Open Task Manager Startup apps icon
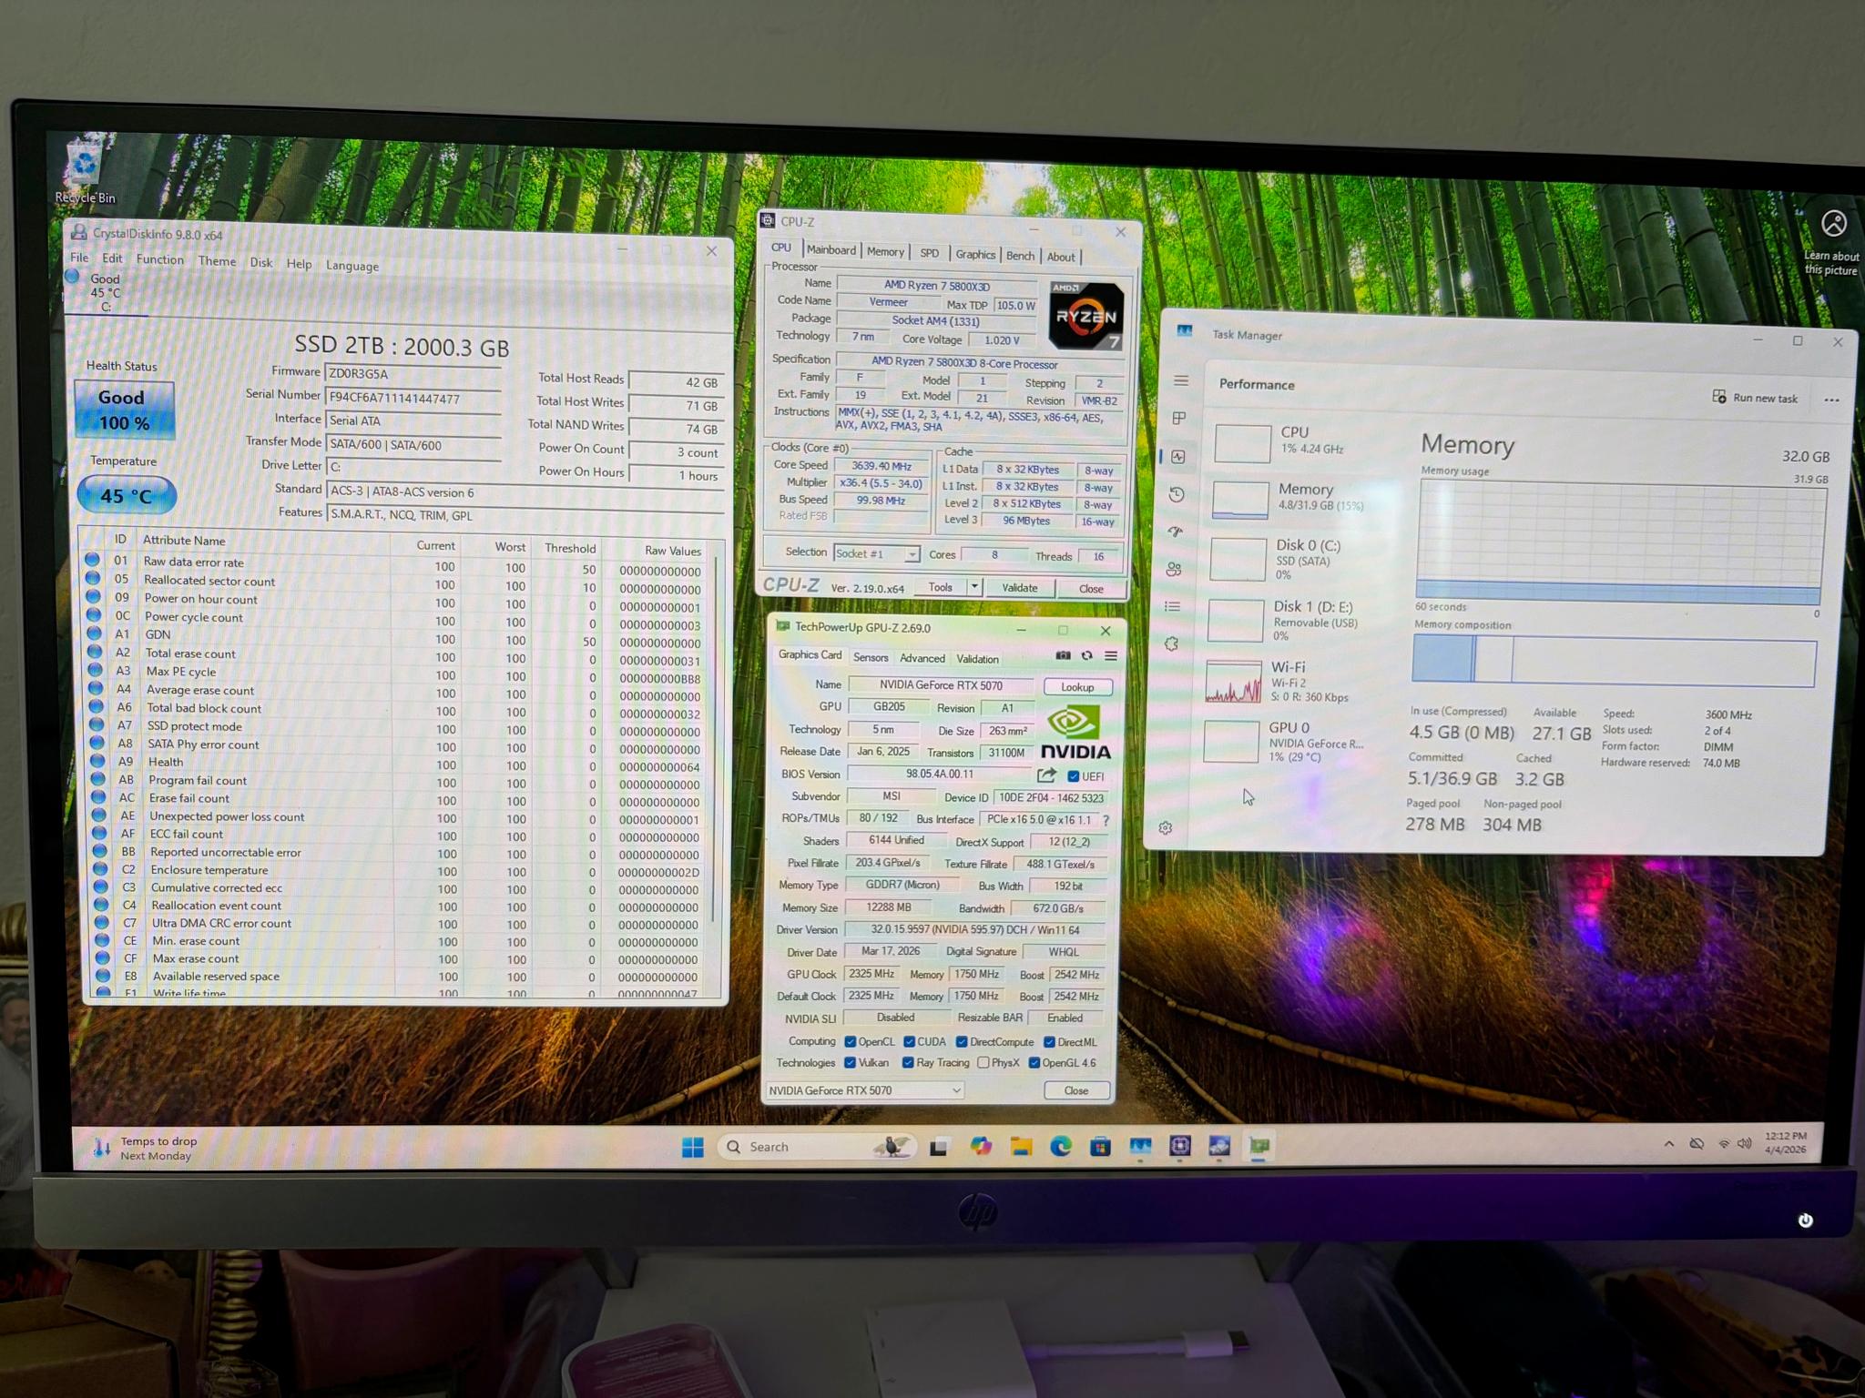Image resolution: width=1865 pixels, height=1398 pixels. [1176, 532]
